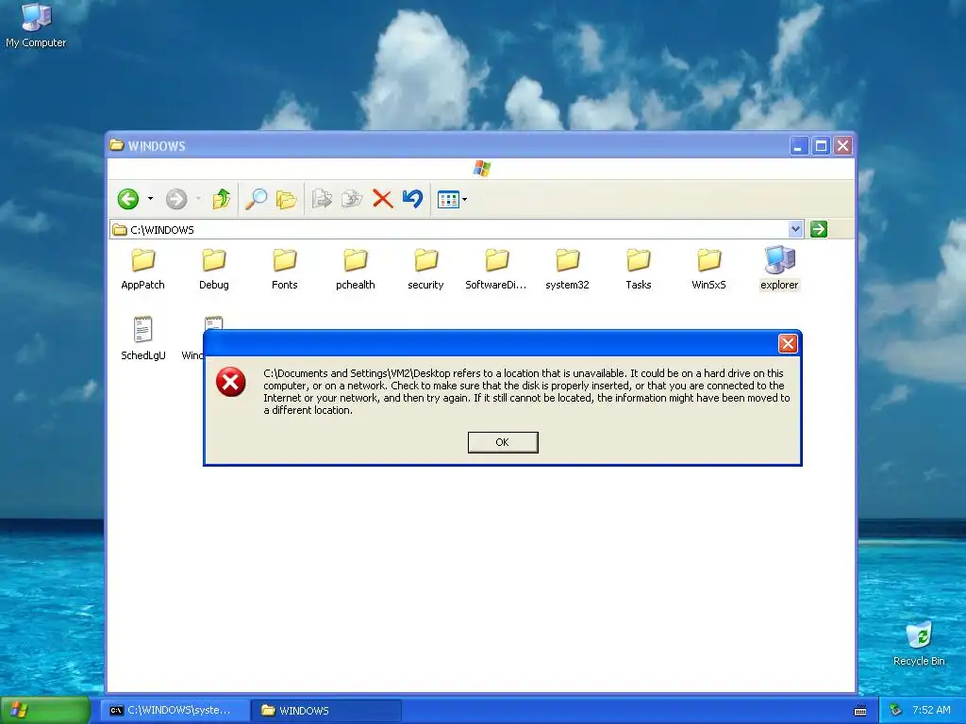Select the WinSxS folder

(709, 269)
